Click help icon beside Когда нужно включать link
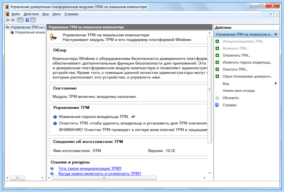Image resolution: width=284 pixels, height=192 pixels. point(52,174)
